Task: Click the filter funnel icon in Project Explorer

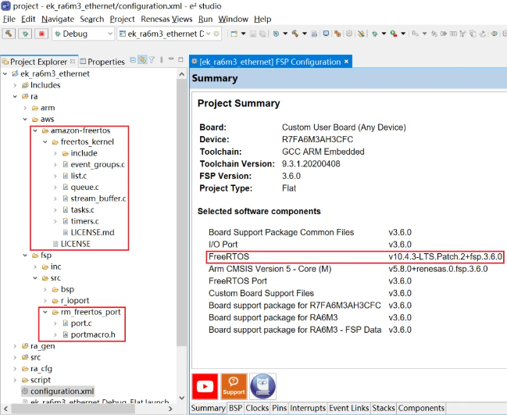Action: click(x=152, y=60)
